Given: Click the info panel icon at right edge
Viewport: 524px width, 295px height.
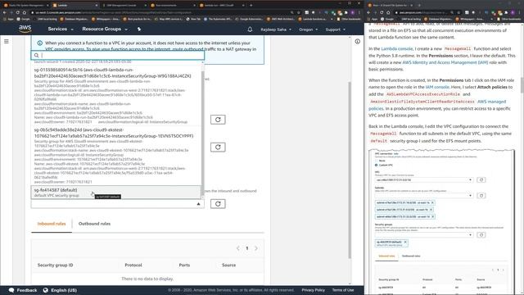Looking at the screenshot, I should tap(357, 42).
